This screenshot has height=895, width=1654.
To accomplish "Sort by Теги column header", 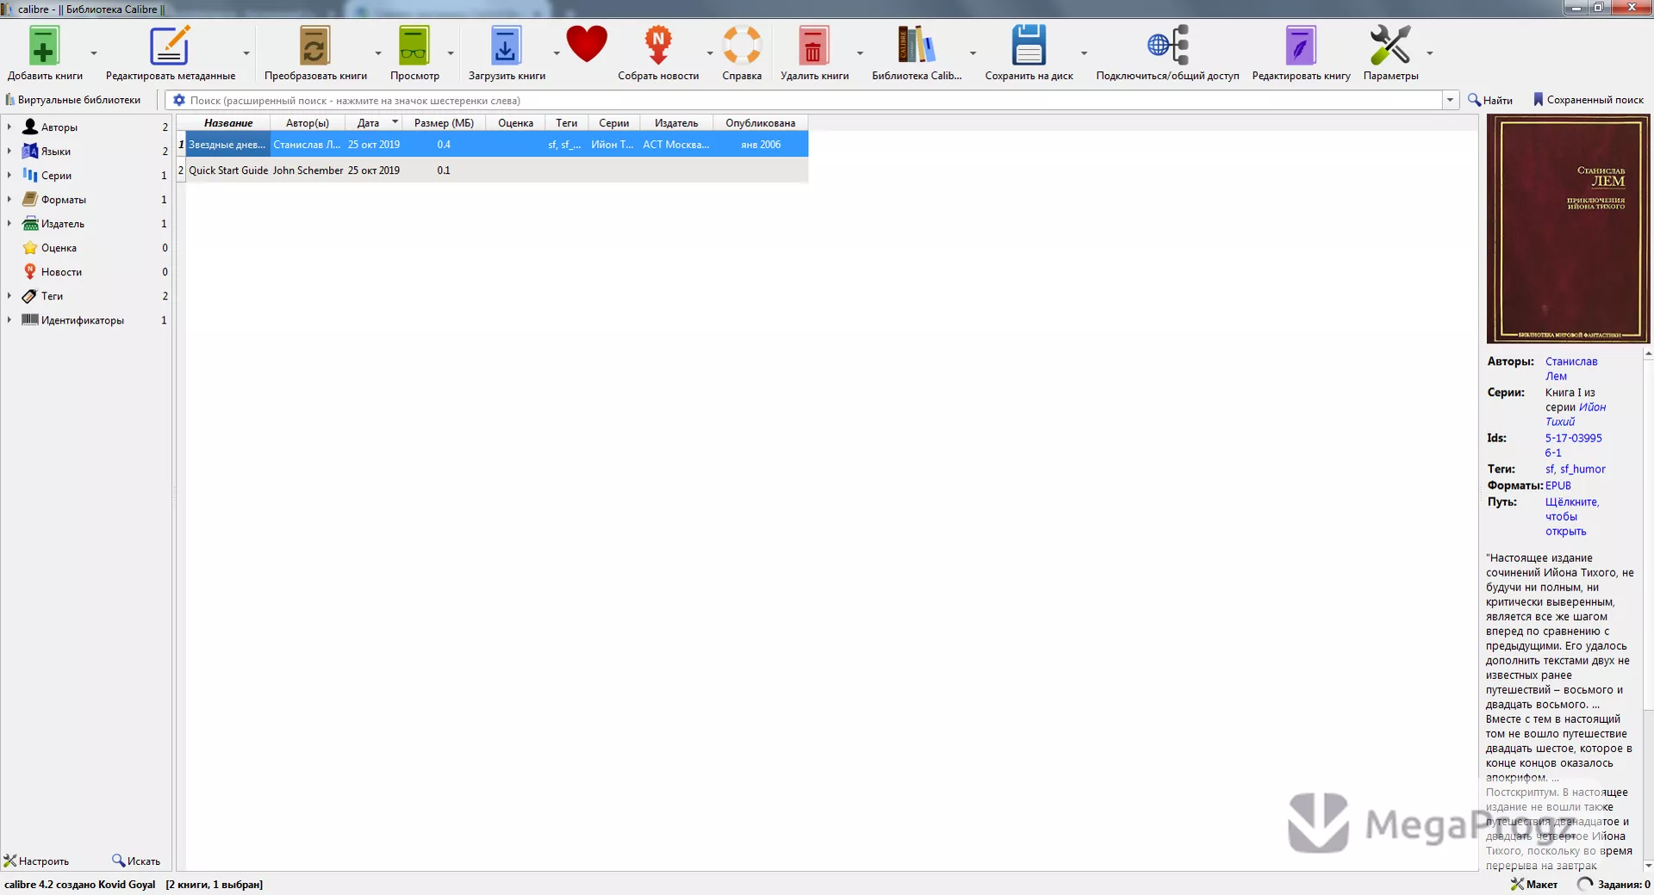I will tap(566, 123).
